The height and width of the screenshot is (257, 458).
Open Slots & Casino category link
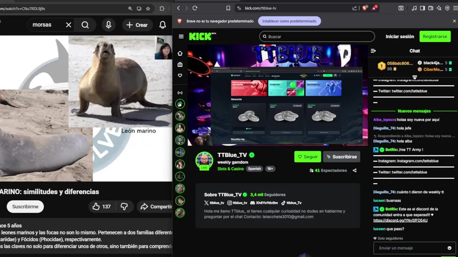pyautogui.click(x=230, y=169)
